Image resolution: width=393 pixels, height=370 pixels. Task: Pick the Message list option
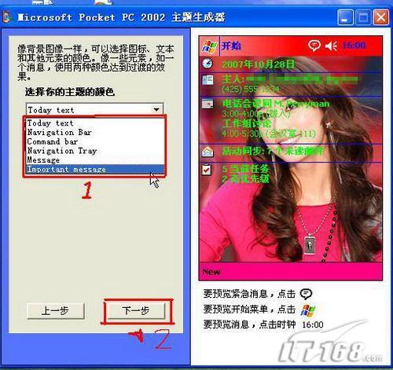point(95,160)
